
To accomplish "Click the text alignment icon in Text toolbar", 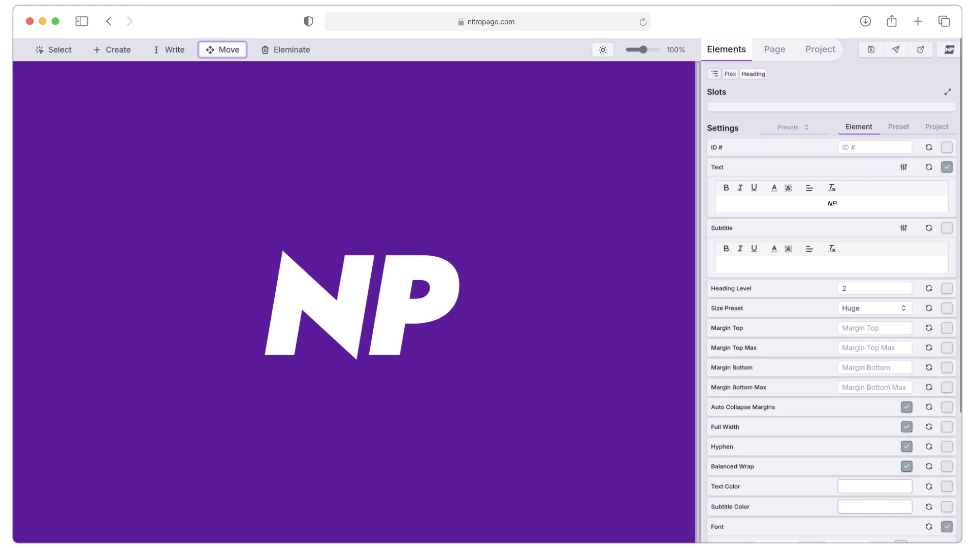I will (x=808, y=187).
